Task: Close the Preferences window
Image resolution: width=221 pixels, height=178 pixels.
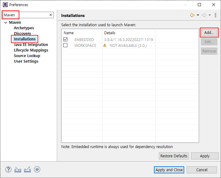Action: (x=214, y=5)
